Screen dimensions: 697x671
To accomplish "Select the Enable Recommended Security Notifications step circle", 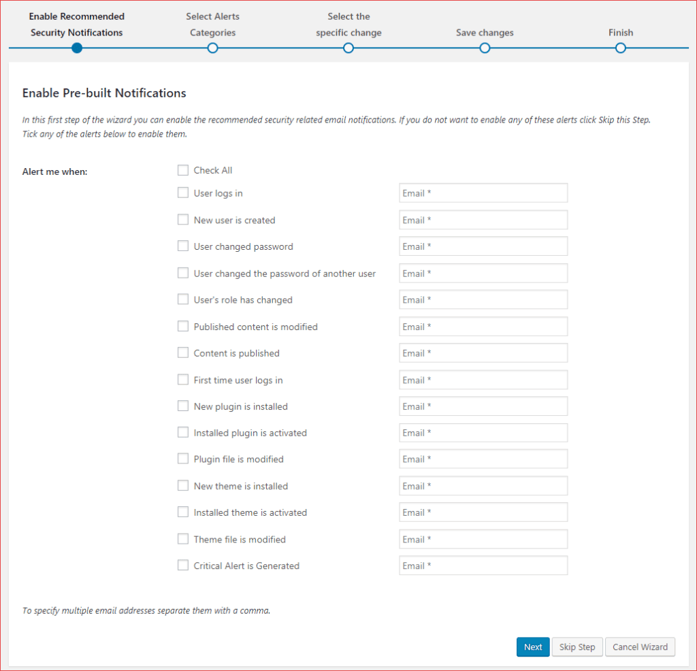I will 76,48.
